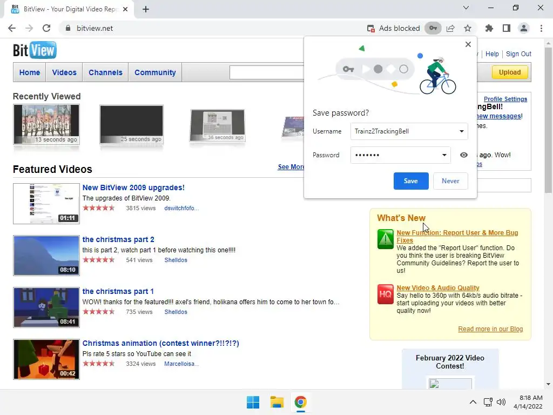This screenshot has width=553, height=415.
Task: Open the Chrome profile avatar
Action: 524,28
